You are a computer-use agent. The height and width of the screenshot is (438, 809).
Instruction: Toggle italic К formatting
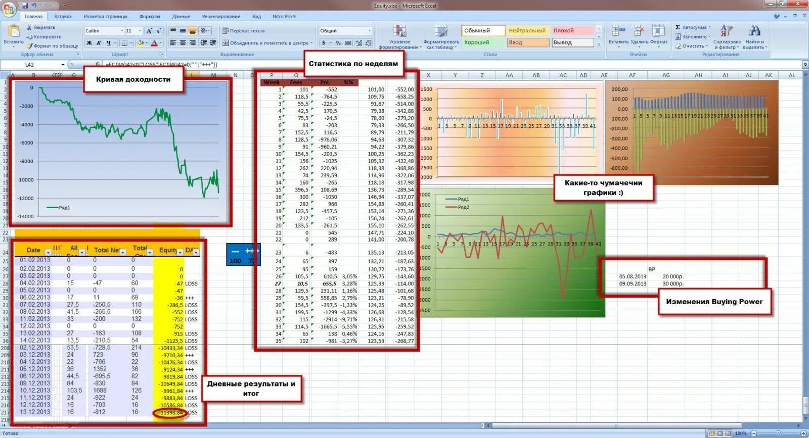point(99,43)
